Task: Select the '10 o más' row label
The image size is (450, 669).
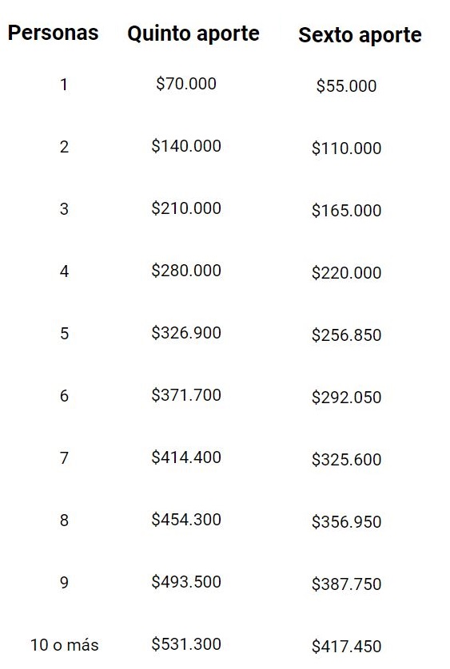Action: click(x=64, y=645)
